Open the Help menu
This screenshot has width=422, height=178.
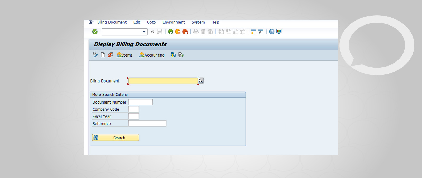pyautogui.click(x=215, y=22)
